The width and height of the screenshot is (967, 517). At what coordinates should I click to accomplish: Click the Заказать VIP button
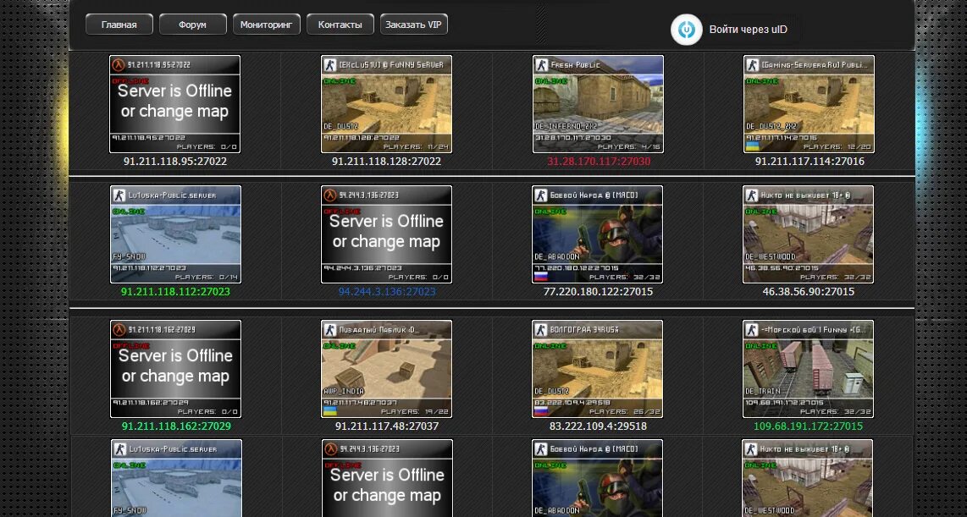pyautogui.click(x=414, y=25)
